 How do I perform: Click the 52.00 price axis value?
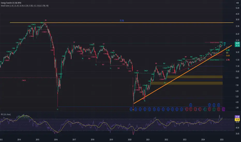click(x=237, y=8)
